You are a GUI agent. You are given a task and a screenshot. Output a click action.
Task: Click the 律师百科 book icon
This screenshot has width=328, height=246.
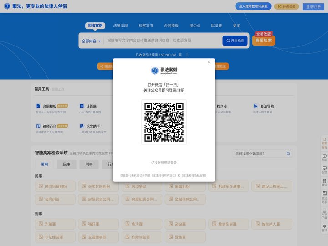tap(38, 126)
